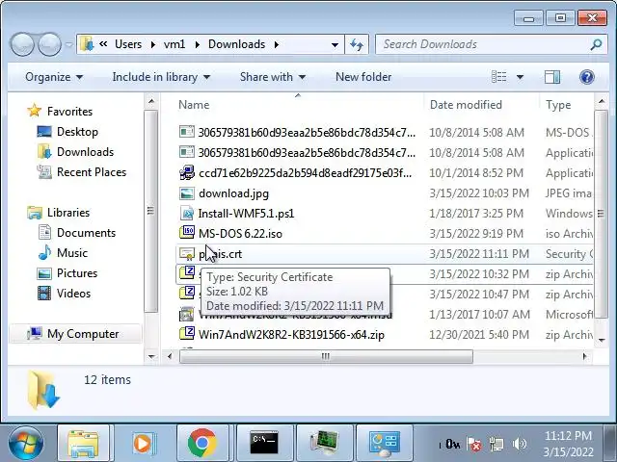Viewport: 617px width, 462px height.
Task: Click navigation pane scroll up arrow
Action: (x=151, y=102)
